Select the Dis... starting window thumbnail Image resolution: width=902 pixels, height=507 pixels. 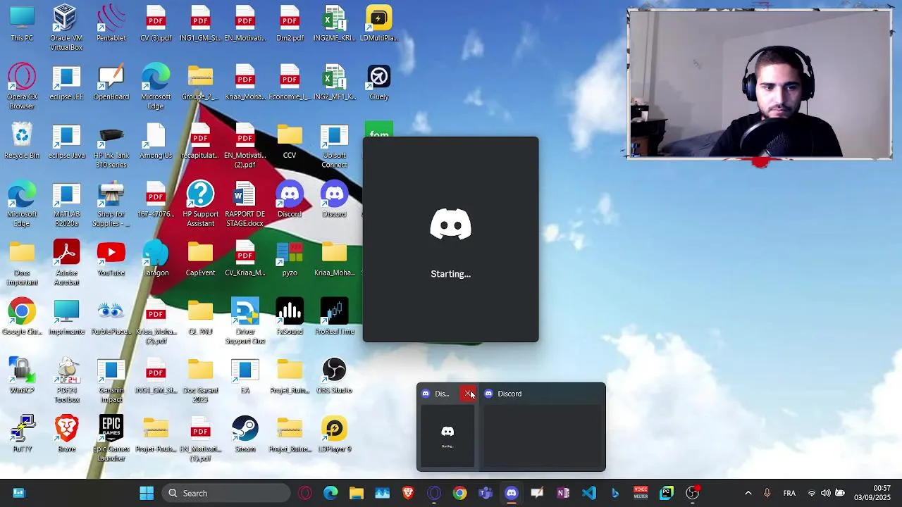pyautogui.click(x=447, y=435)
